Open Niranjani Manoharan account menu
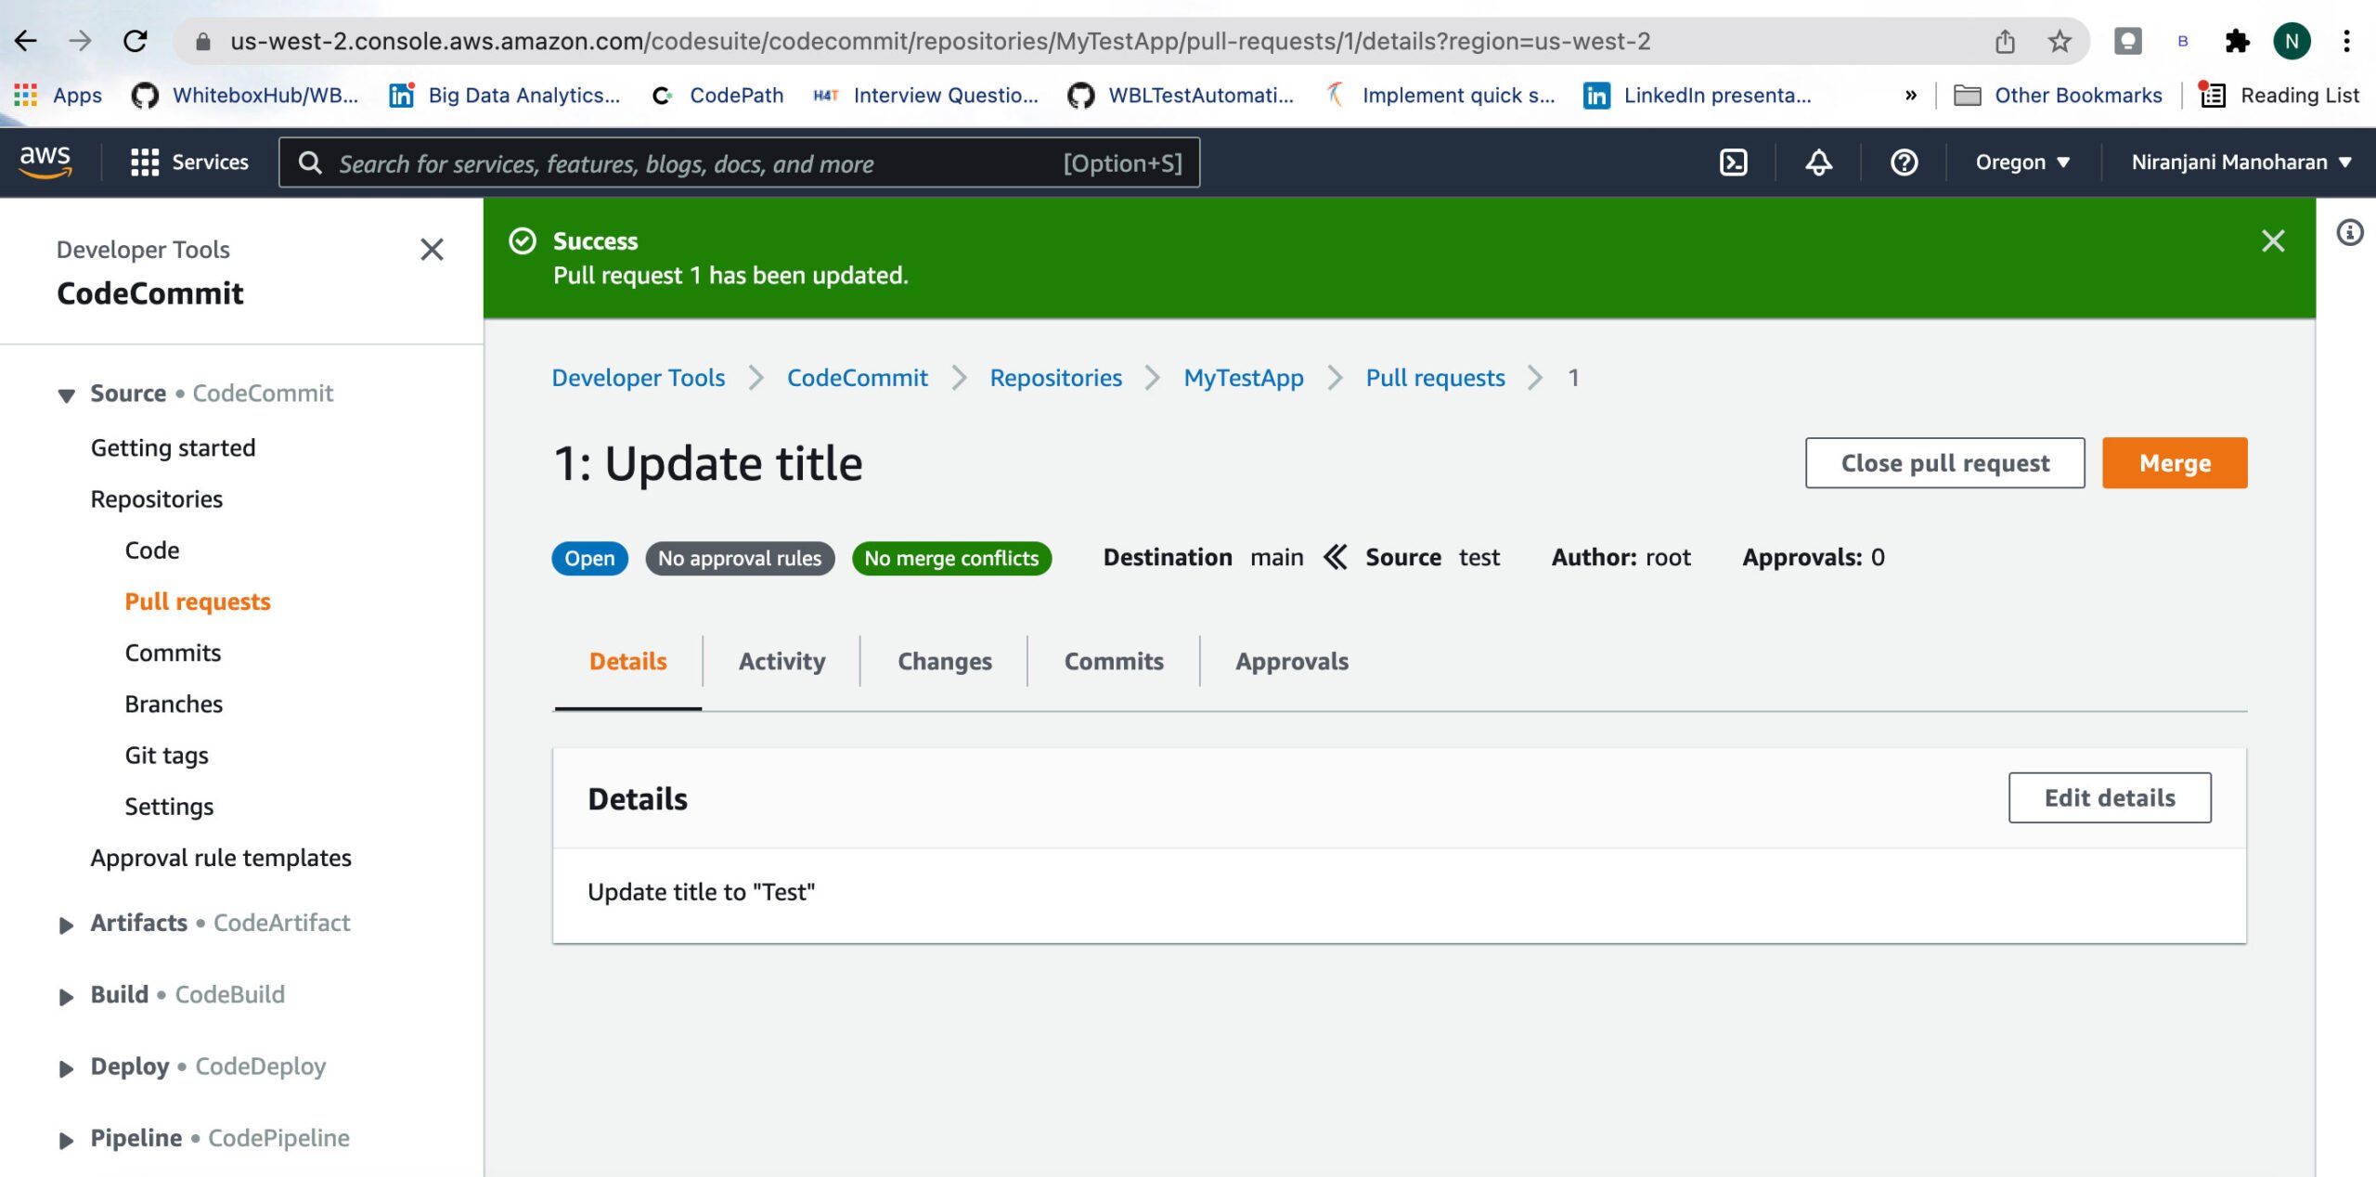Screen dimensions: 2376x1177 [x=2240, y=162]
